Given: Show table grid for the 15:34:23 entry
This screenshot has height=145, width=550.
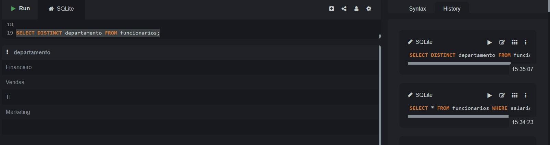Looking at the screenshot, I should (x=514, y=95).
